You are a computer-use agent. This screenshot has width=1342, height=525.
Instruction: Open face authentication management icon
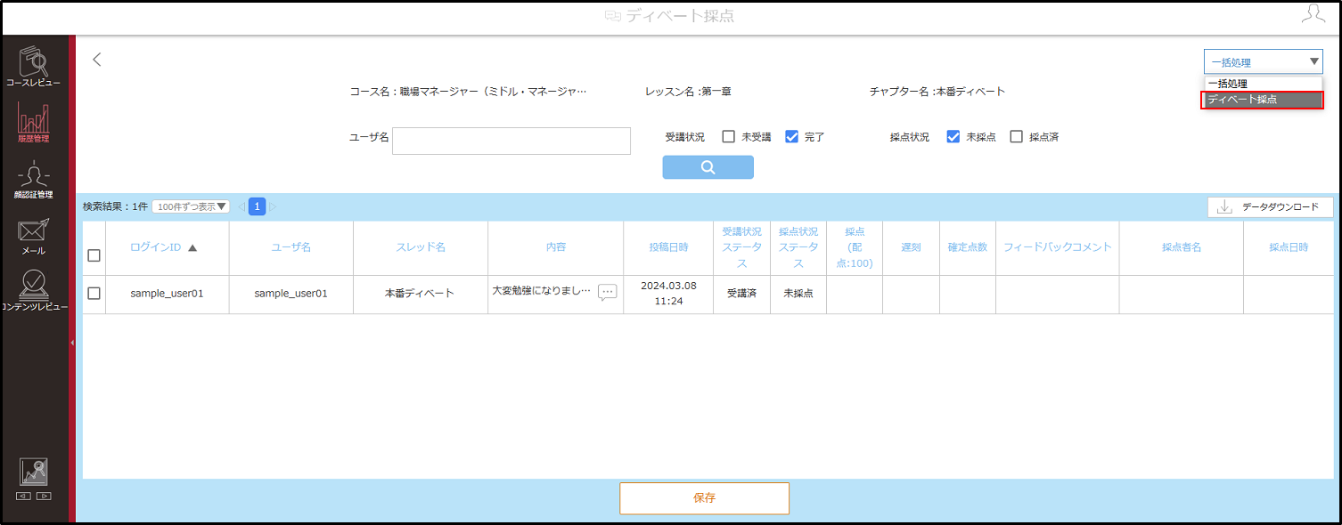(x=34, y=178)
